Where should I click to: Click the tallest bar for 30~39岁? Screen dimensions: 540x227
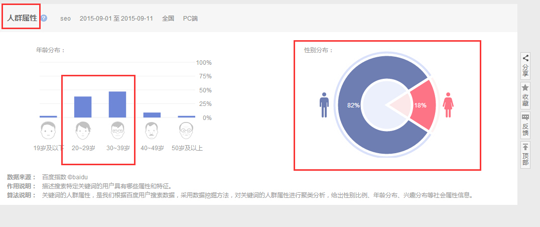tap(117, 104)
